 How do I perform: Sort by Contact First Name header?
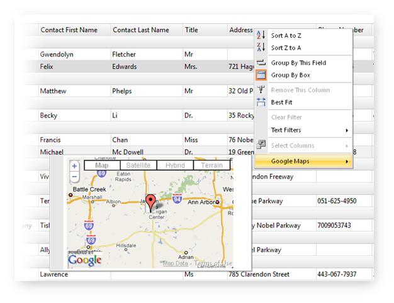click(75, 30)
